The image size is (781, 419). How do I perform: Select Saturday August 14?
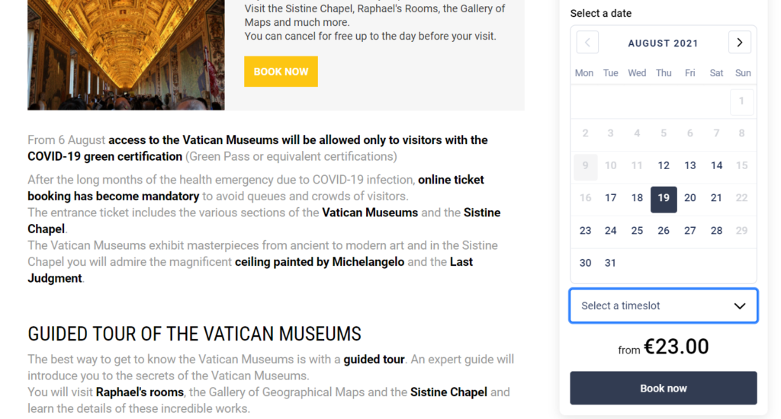(x=716, y=165)
